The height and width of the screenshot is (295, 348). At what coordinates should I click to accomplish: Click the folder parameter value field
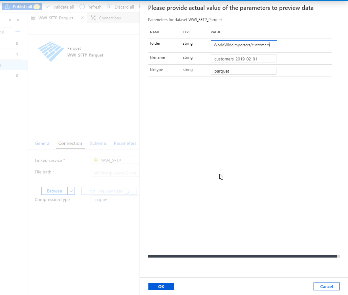244,45
